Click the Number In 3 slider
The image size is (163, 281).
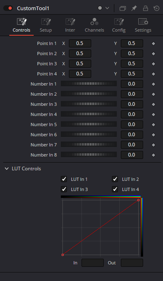pos(89,104)
